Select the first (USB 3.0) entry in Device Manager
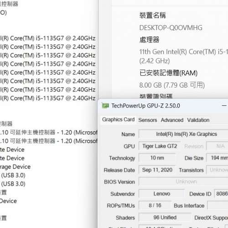This screenshot has height=228, width=228. 13,175
